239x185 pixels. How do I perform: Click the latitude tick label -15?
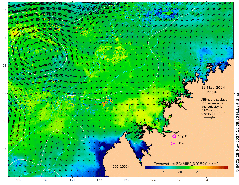coord(4,93)
